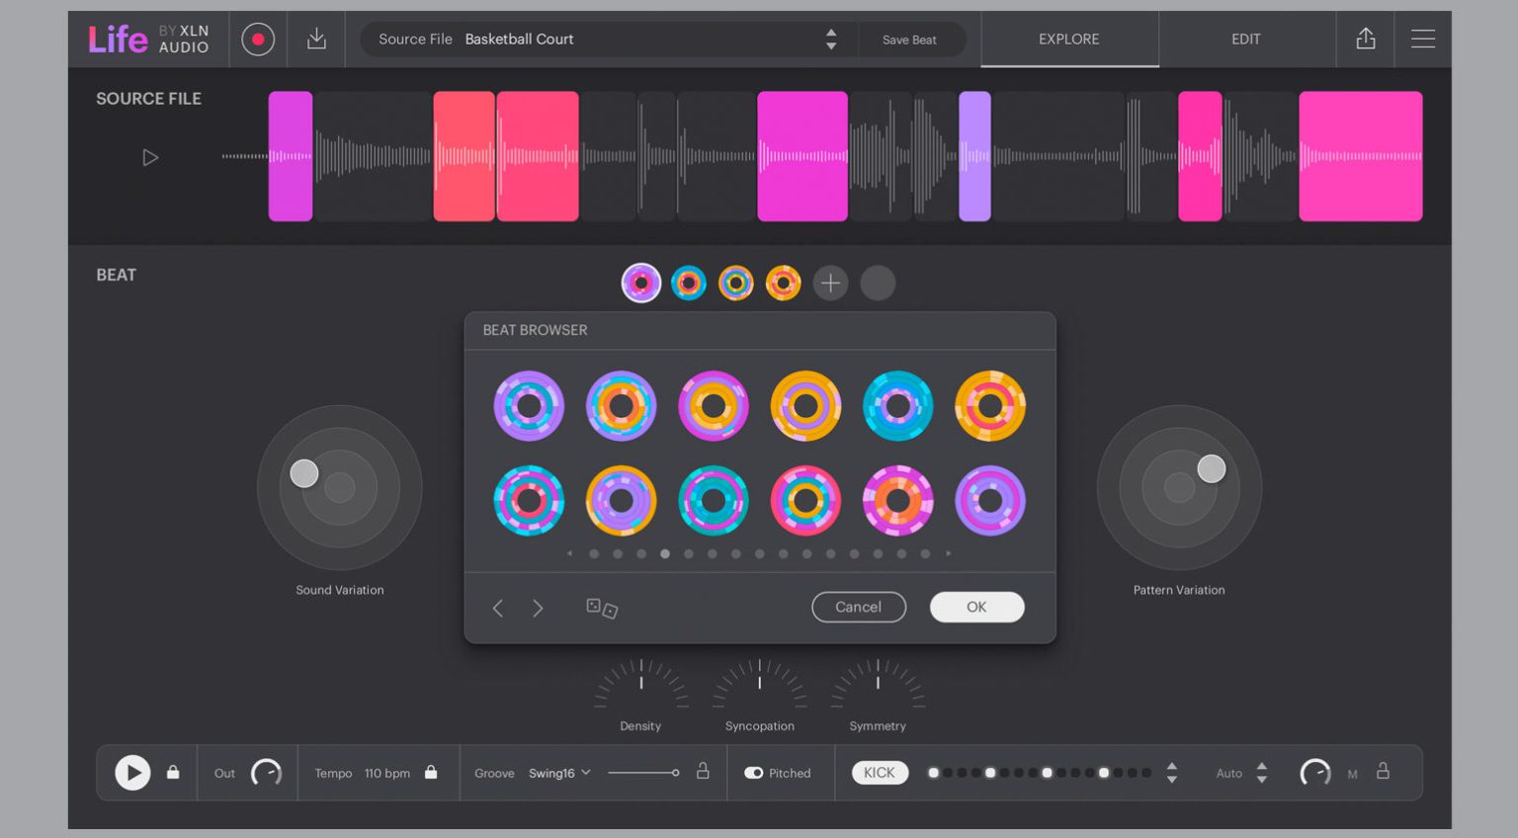Open the hamburger menu at top right
The image size is (1518, 838).
pos(1423,39)
